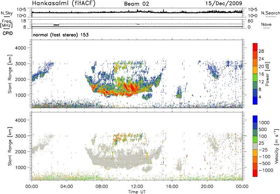Click the 2000 tick in power panel
The width and height of the screenshot is (280, 194).
pos(21,79)
